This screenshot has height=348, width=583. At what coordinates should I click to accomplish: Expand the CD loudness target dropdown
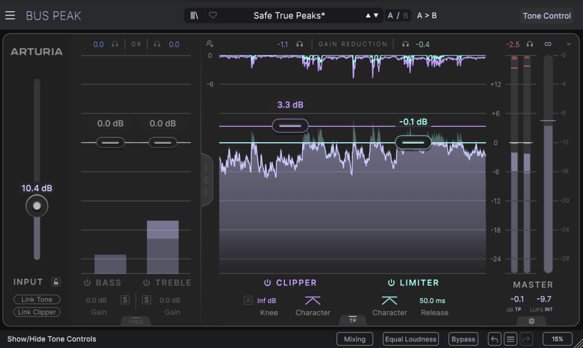568,44
